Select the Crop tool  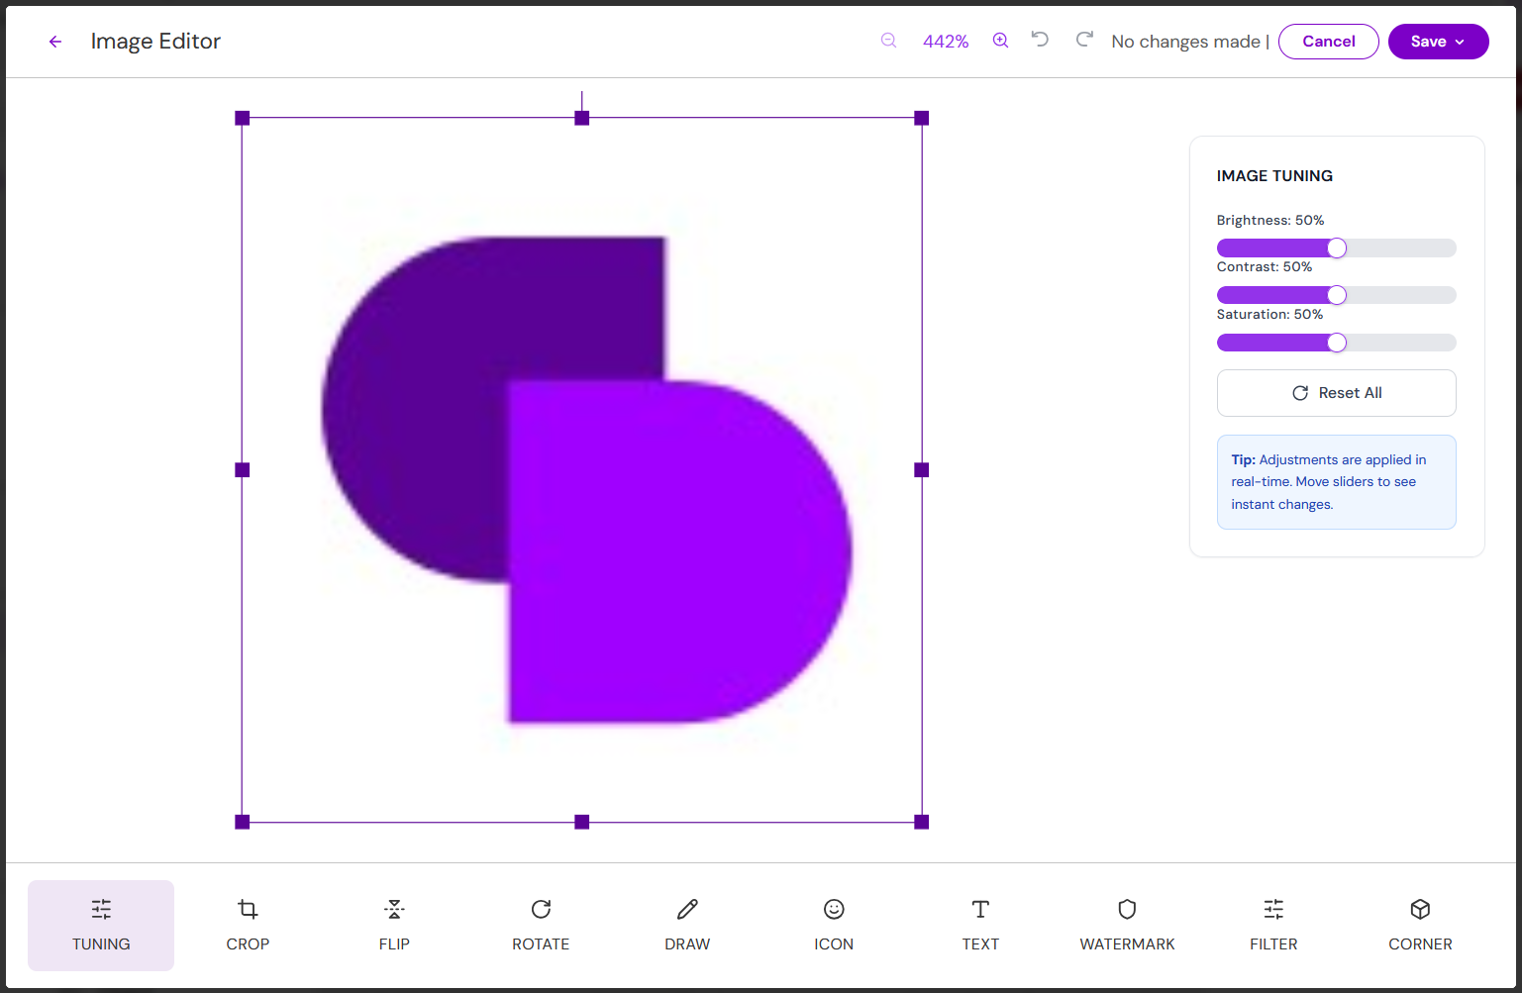coord(248,926)
